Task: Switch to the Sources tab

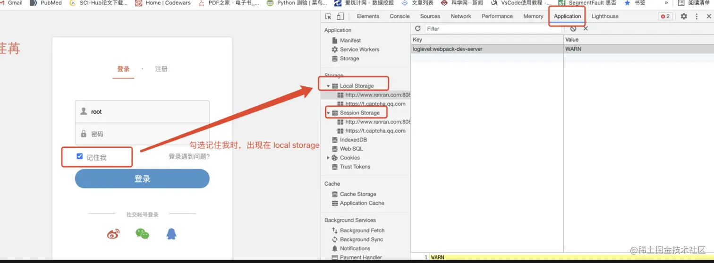Action: (x=430, y=16)
